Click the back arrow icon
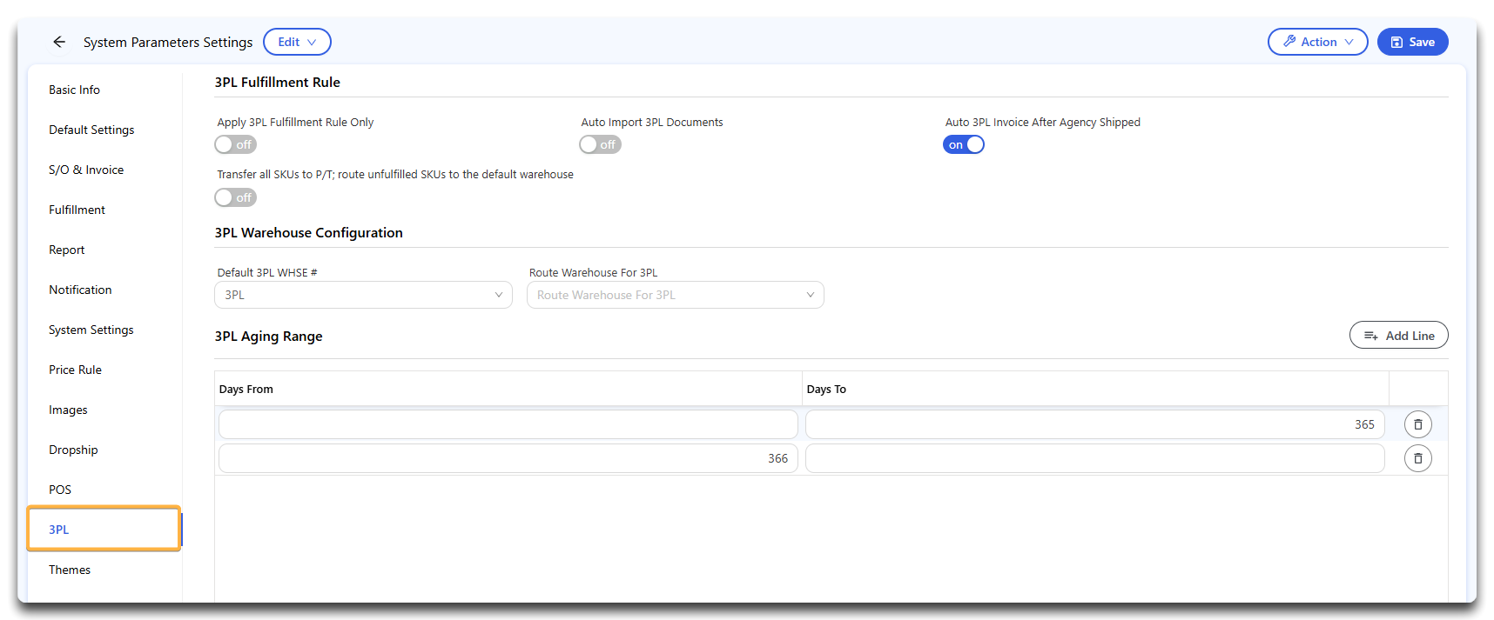 [x=59, y=42]
